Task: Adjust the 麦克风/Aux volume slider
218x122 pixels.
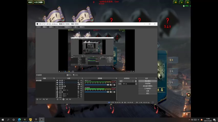Action: 97,85
